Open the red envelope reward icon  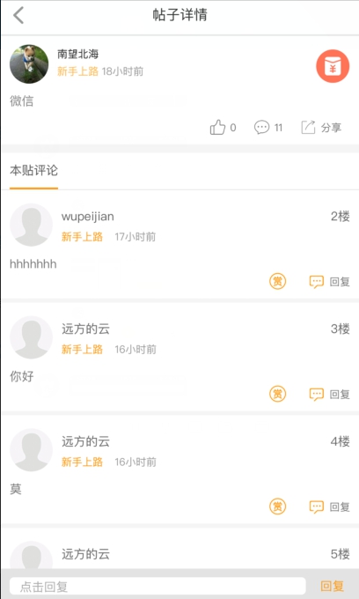tap(333, 66)
